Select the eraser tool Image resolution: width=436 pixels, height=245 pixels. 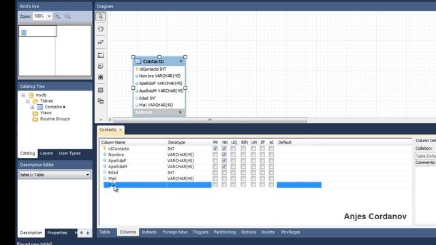(x=101, y=42)
